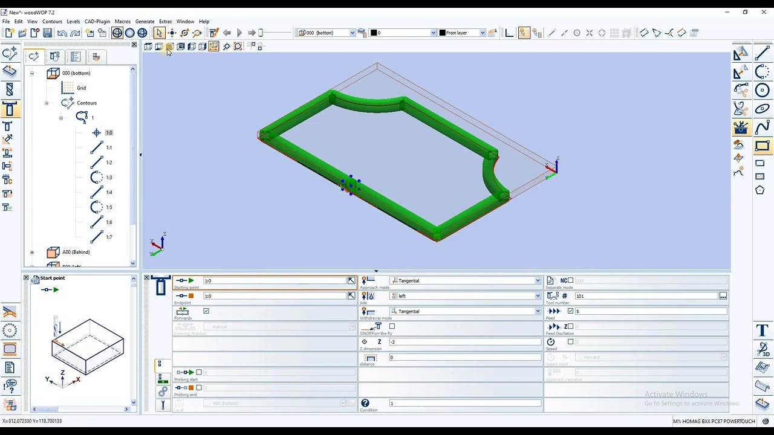Screen dimensions: 774x435
Task: Click the Starting point pick button
Action: (x=351, y=280)
